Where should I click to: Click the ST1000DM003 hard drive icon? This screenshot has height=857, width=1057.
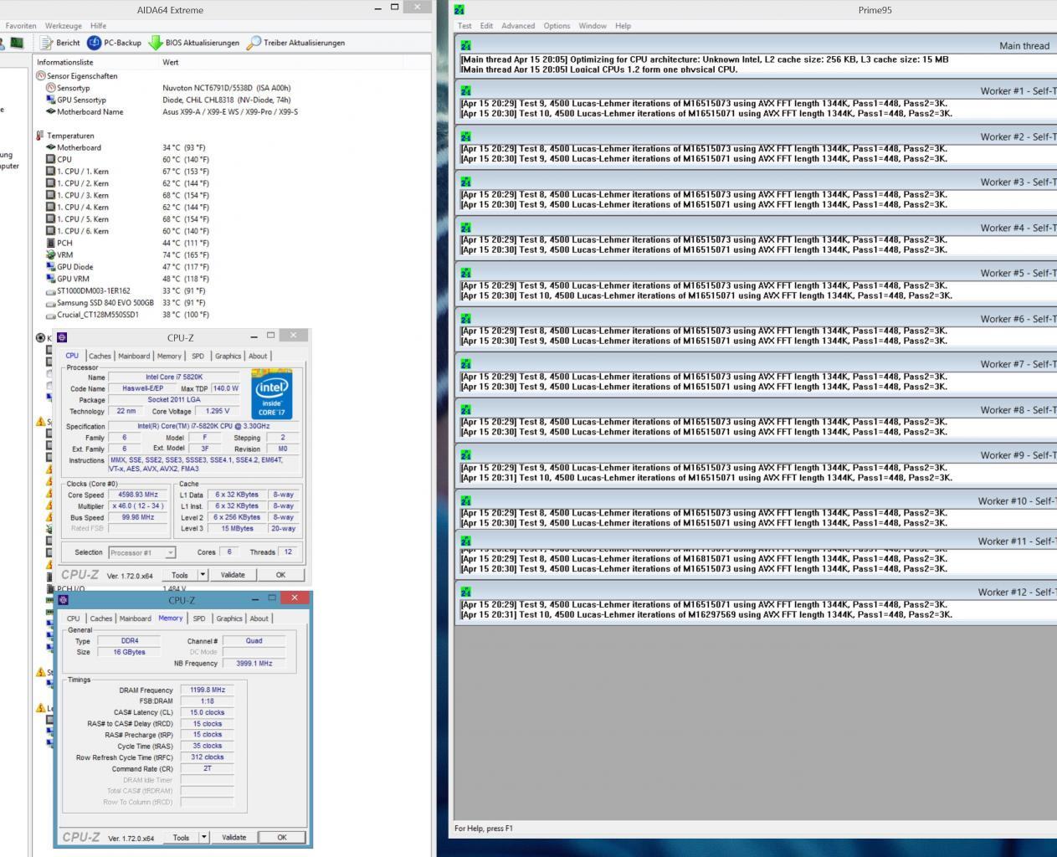pyautogui.click(x=51, y=291)
